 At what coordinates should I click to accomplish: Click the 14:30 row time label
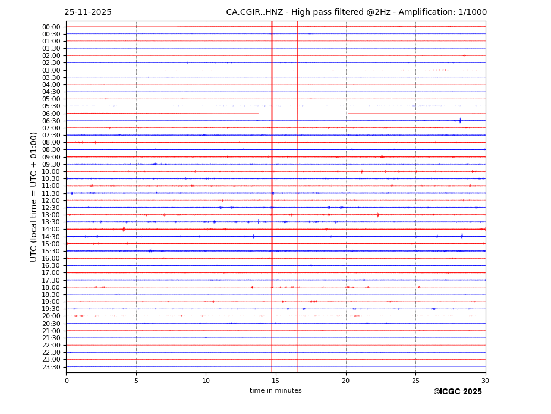tap(51, 237)
